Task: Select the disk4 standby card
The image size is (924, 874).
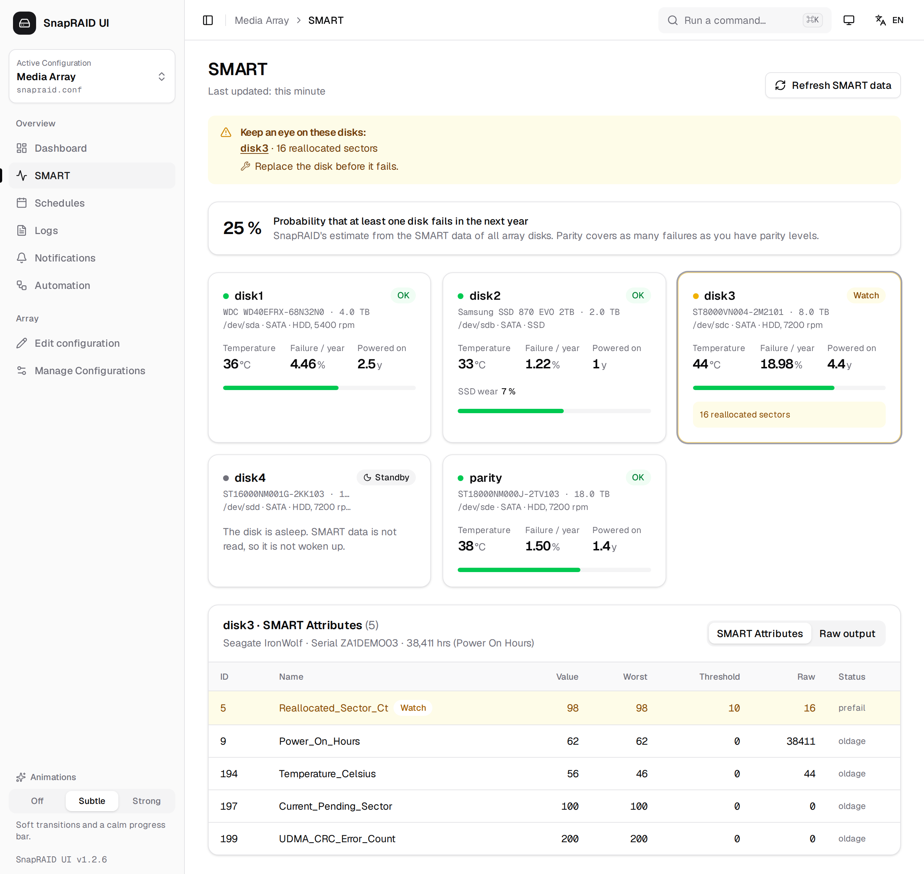Action: [319, 521]
